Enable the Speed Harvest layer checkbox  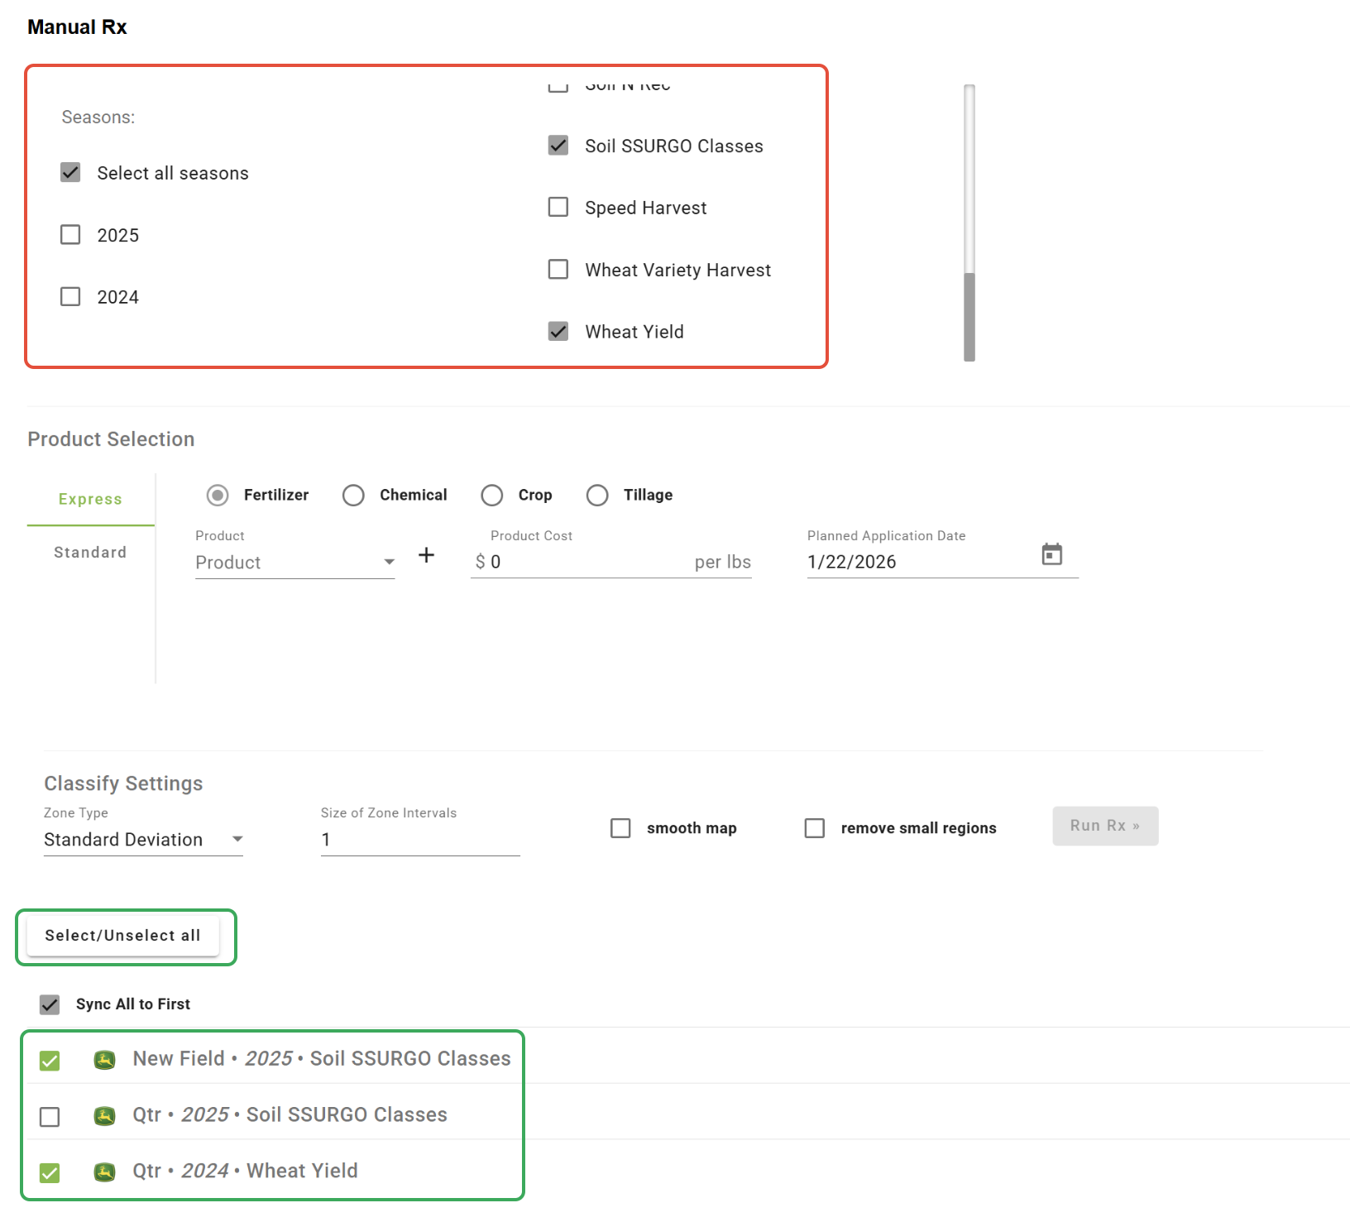pyautogui.click(x=558, y=207)
